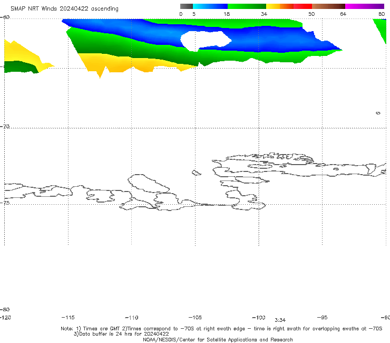Click the colorbar label '50'
Image resolution: width=390 pixels, height=343 pixels.
coord(311,14)
